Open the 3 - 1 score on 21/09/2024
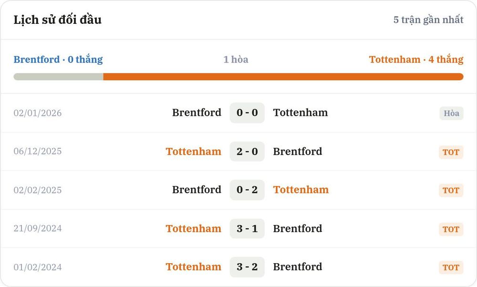 247,228
